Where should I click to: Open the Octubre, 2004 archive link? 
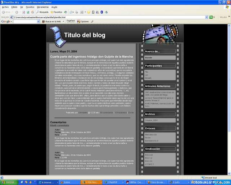click(x=151, y=120)
